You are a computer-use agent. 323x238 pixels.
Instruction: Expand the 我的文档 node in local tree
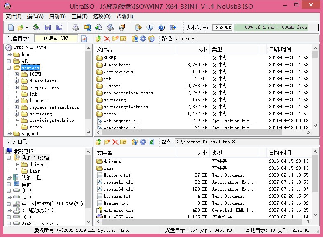click(9, 177)
